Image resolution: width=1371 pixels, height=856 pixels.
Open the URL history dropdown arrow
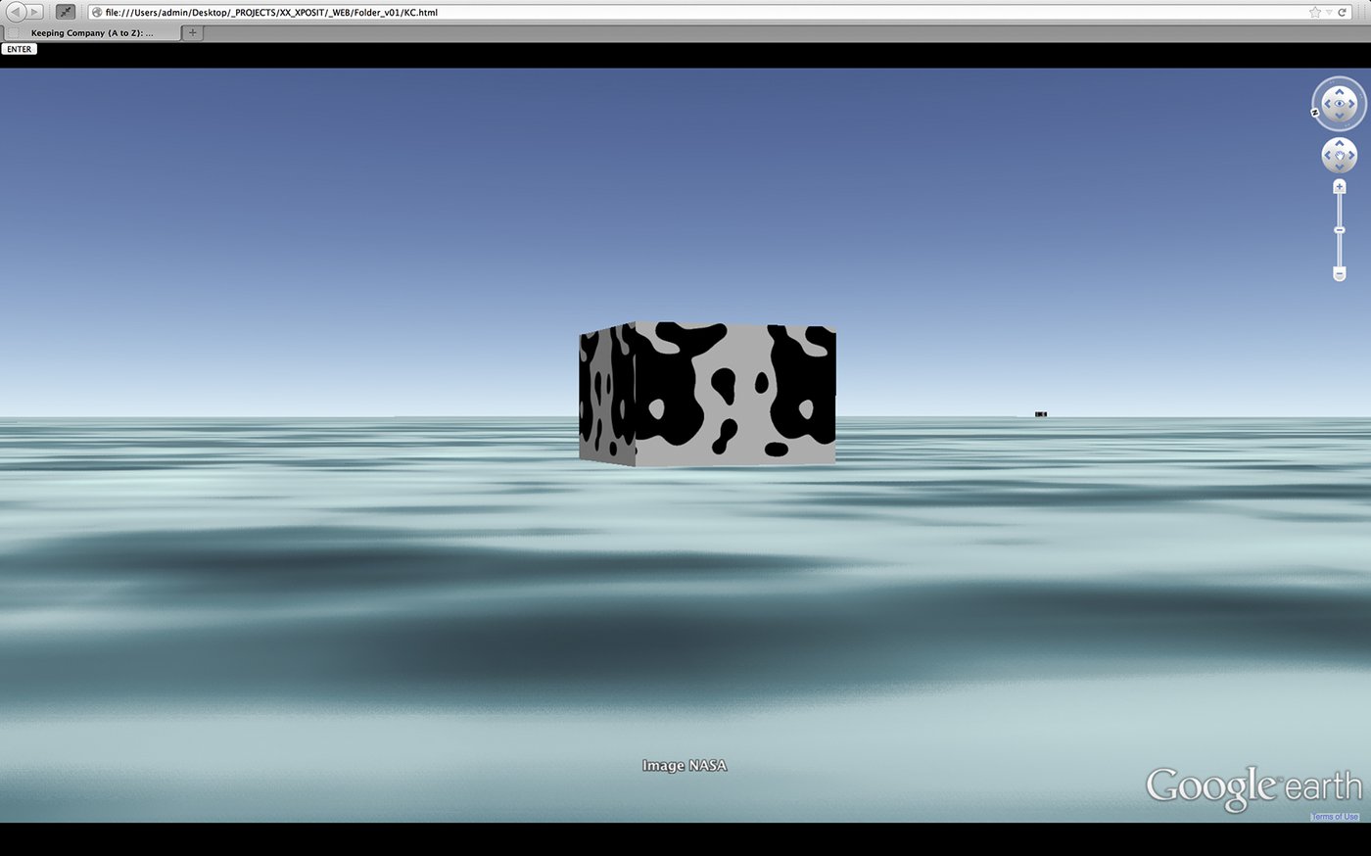pos(1329,13)
